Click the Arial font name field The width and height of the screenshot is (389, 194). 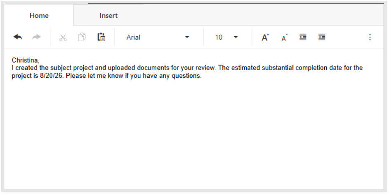(149, 37)
